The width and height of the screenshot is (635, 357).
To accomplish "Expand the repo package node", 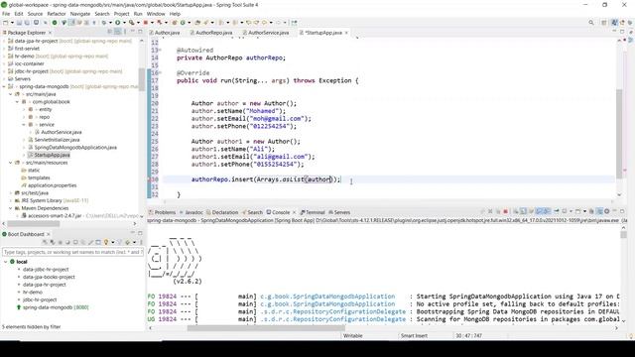I will [x=24, y=117].
